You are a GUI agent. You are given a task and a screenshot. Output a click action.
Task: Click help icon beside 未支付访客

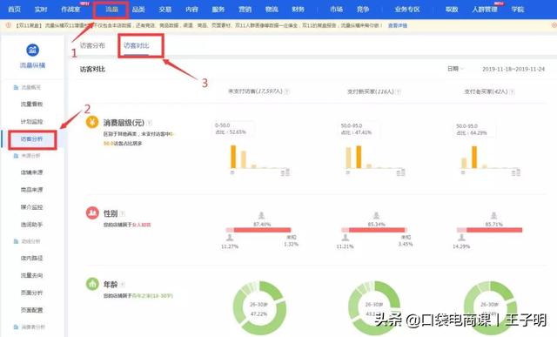pyautogui.click(x=287, y=91)
